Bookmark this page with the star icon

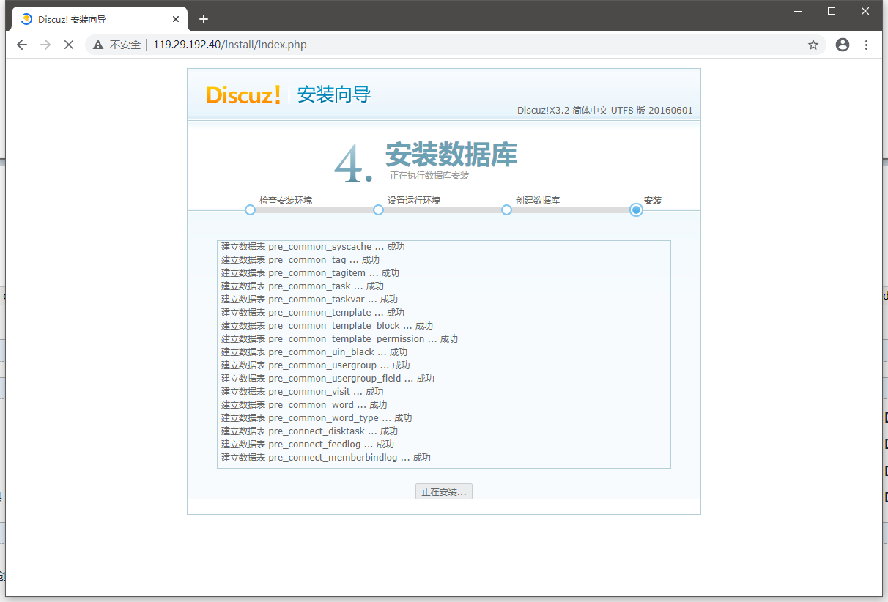pyautogui.click(x=813, y=45)
